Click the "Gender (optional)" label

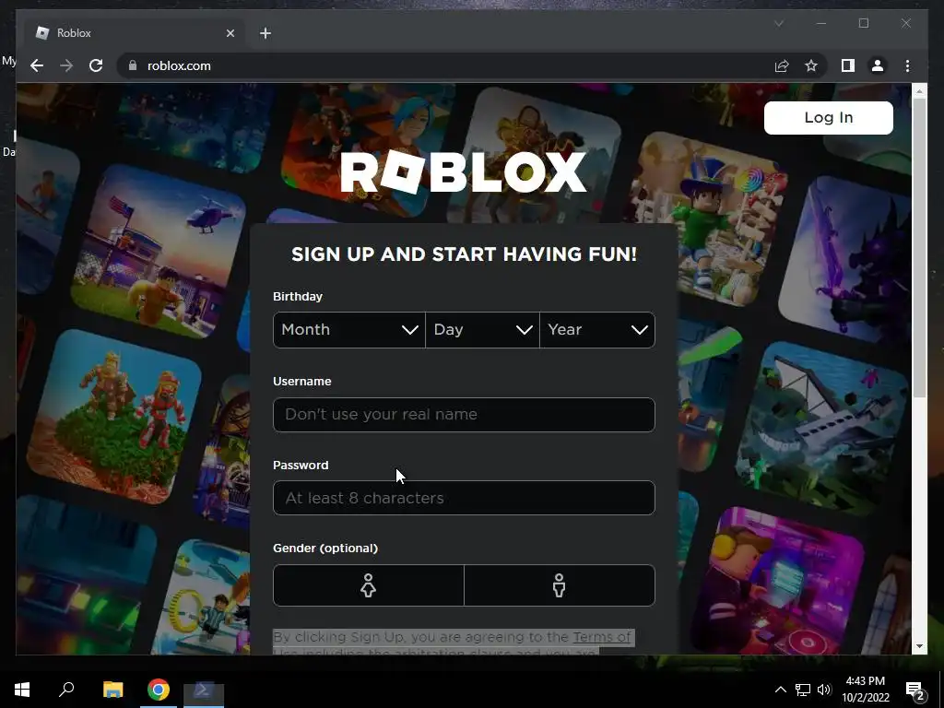325,548
